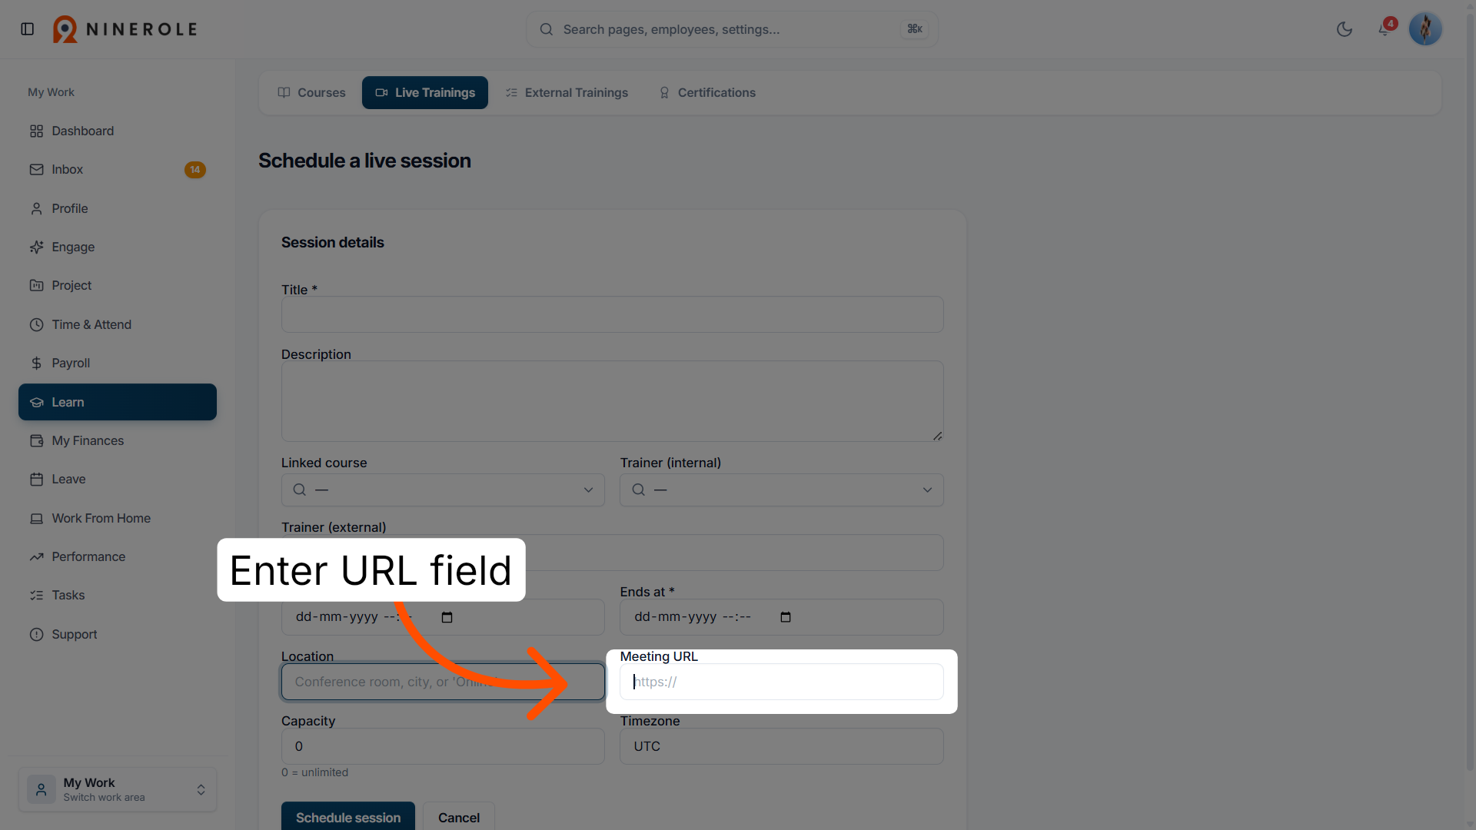This screenshot has width=1476, height=830.
Task: Open Project section
Action: click(118, 285)
